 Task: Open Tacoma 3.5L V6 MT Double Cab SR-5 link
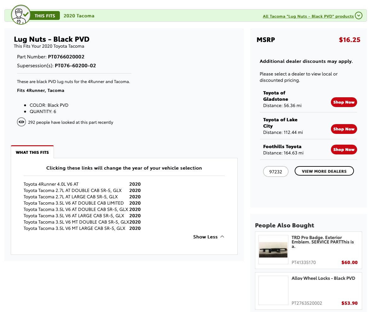click(76, 222)
